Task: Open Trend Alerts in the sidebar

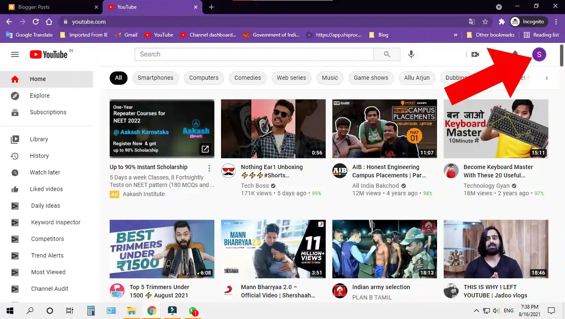Action: point(47,255)
